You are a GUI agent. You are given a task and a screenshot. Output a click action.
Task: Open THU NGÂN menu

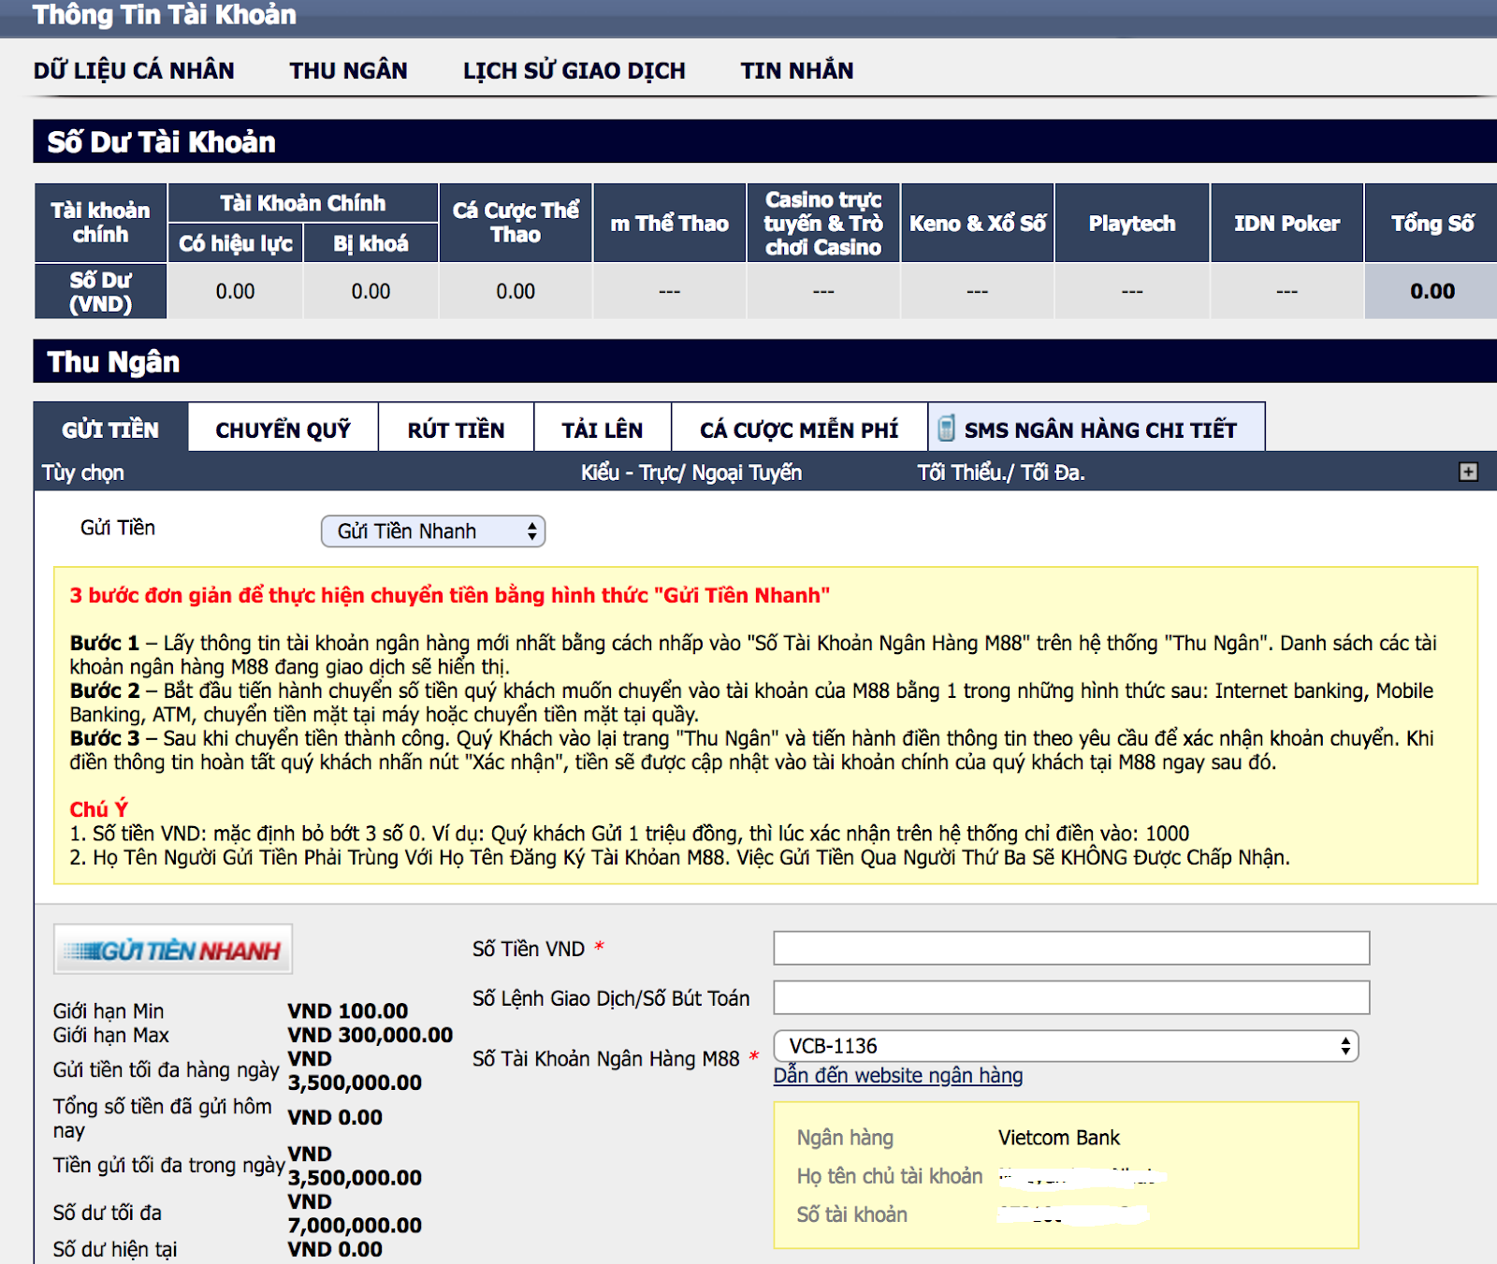(x=348, y=71)
